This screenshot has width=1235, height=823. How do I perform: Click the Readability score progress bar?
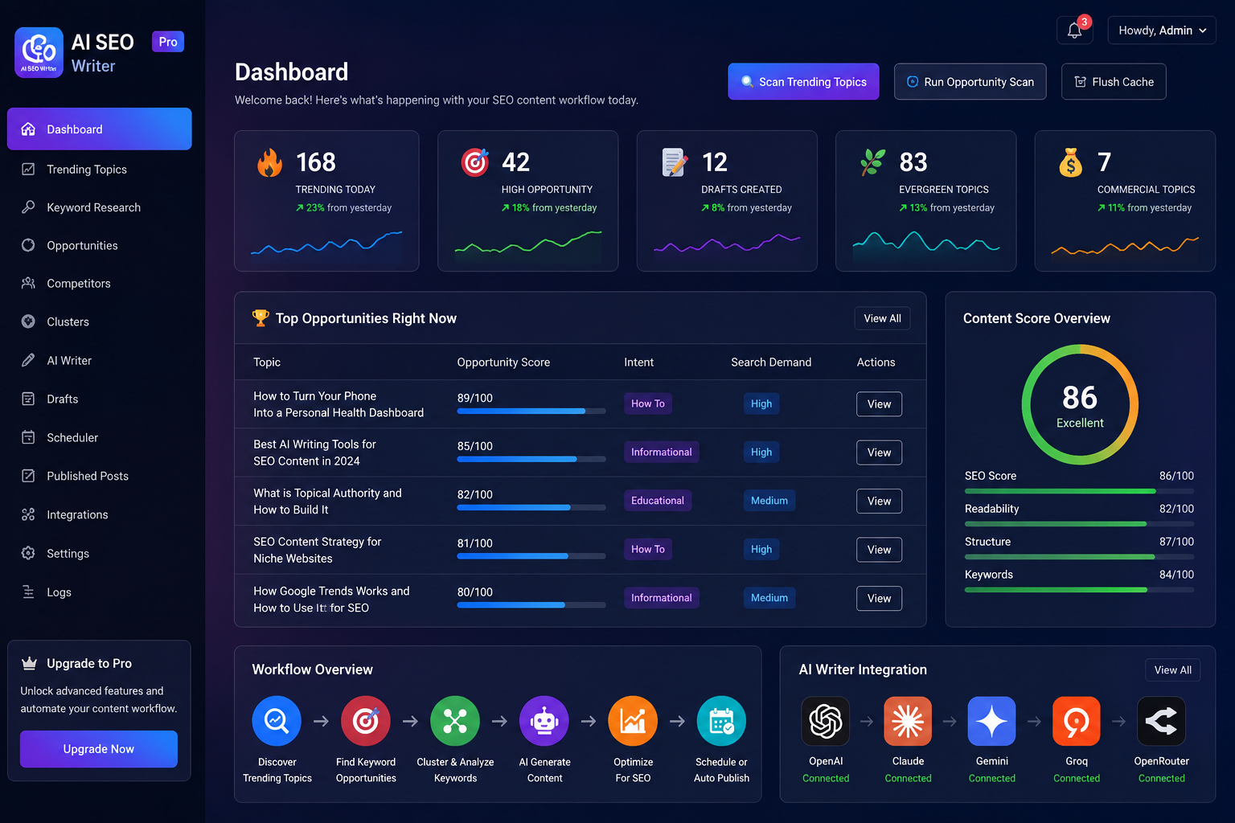tap(1079, 524)
